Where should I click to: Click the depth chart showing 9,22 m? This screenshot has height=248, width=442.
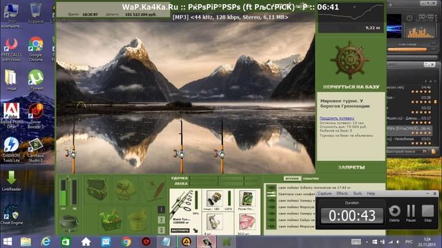tap(351, 19)
